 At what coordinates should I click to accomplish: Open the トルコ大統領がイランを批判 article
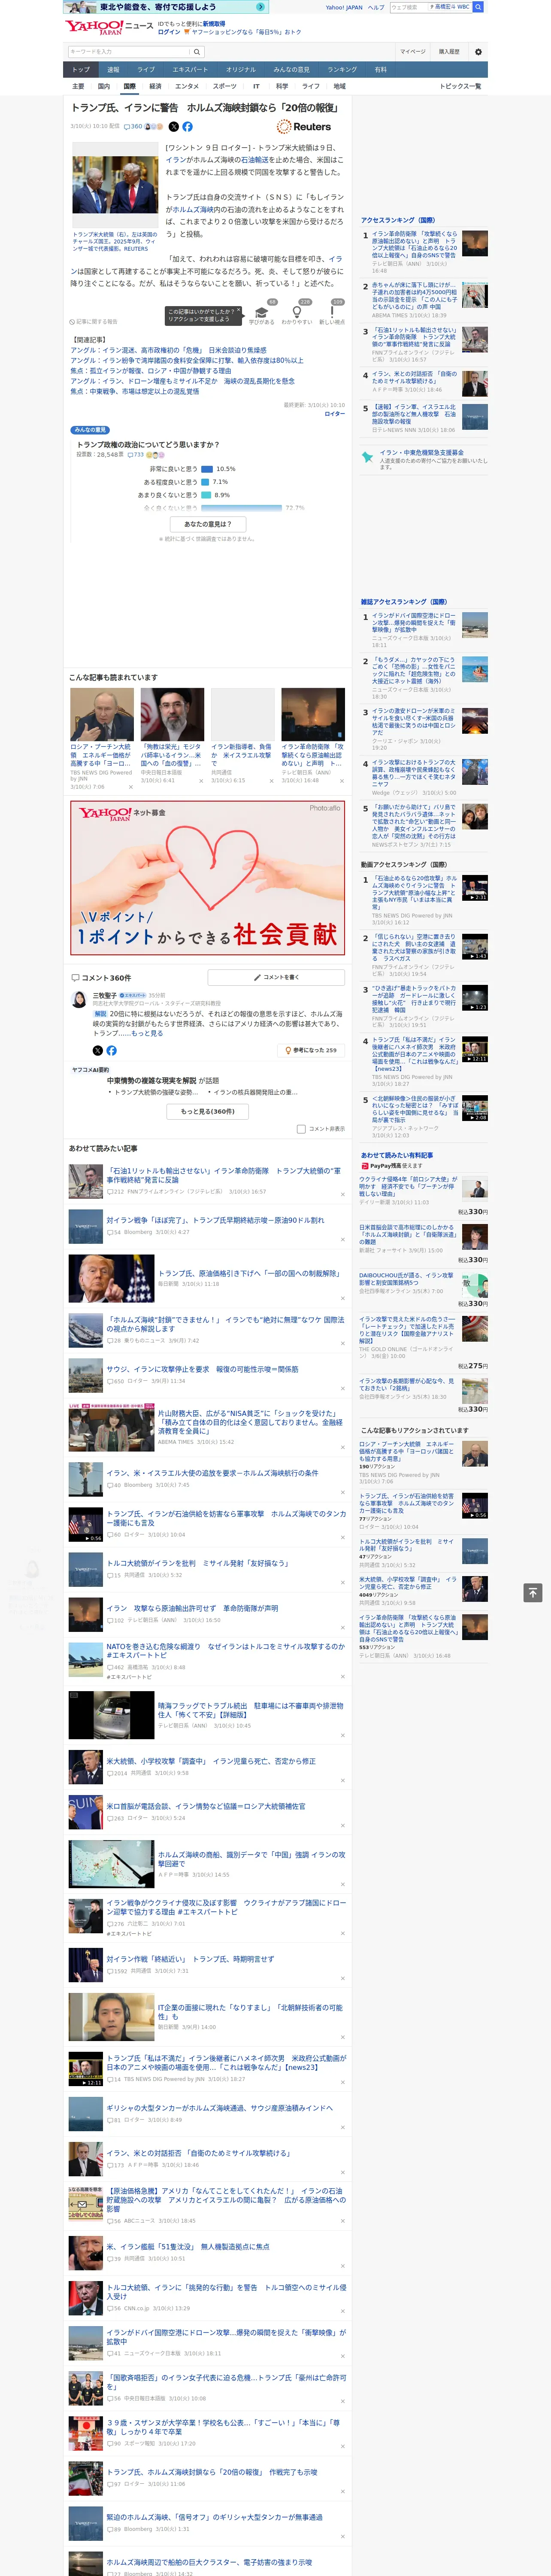tap(197, 1563)
